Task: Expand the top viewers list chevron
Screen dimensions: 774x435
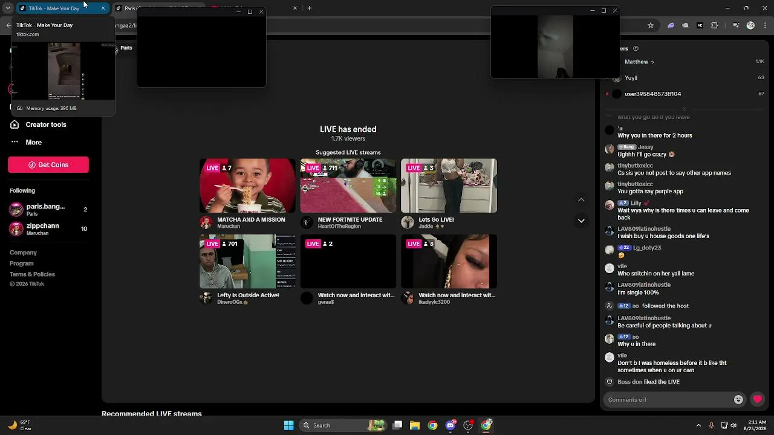Action: (x=684, y=109)
